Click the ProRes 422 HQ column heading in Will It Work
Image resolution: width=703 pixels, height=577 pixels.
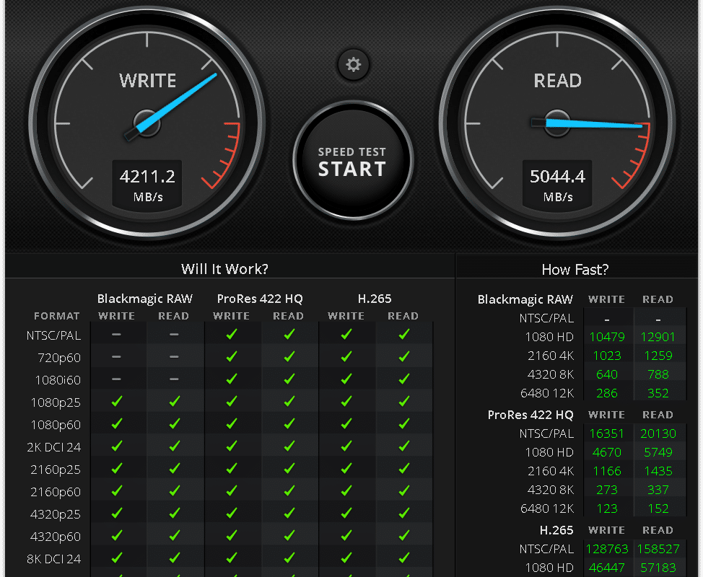260,299
